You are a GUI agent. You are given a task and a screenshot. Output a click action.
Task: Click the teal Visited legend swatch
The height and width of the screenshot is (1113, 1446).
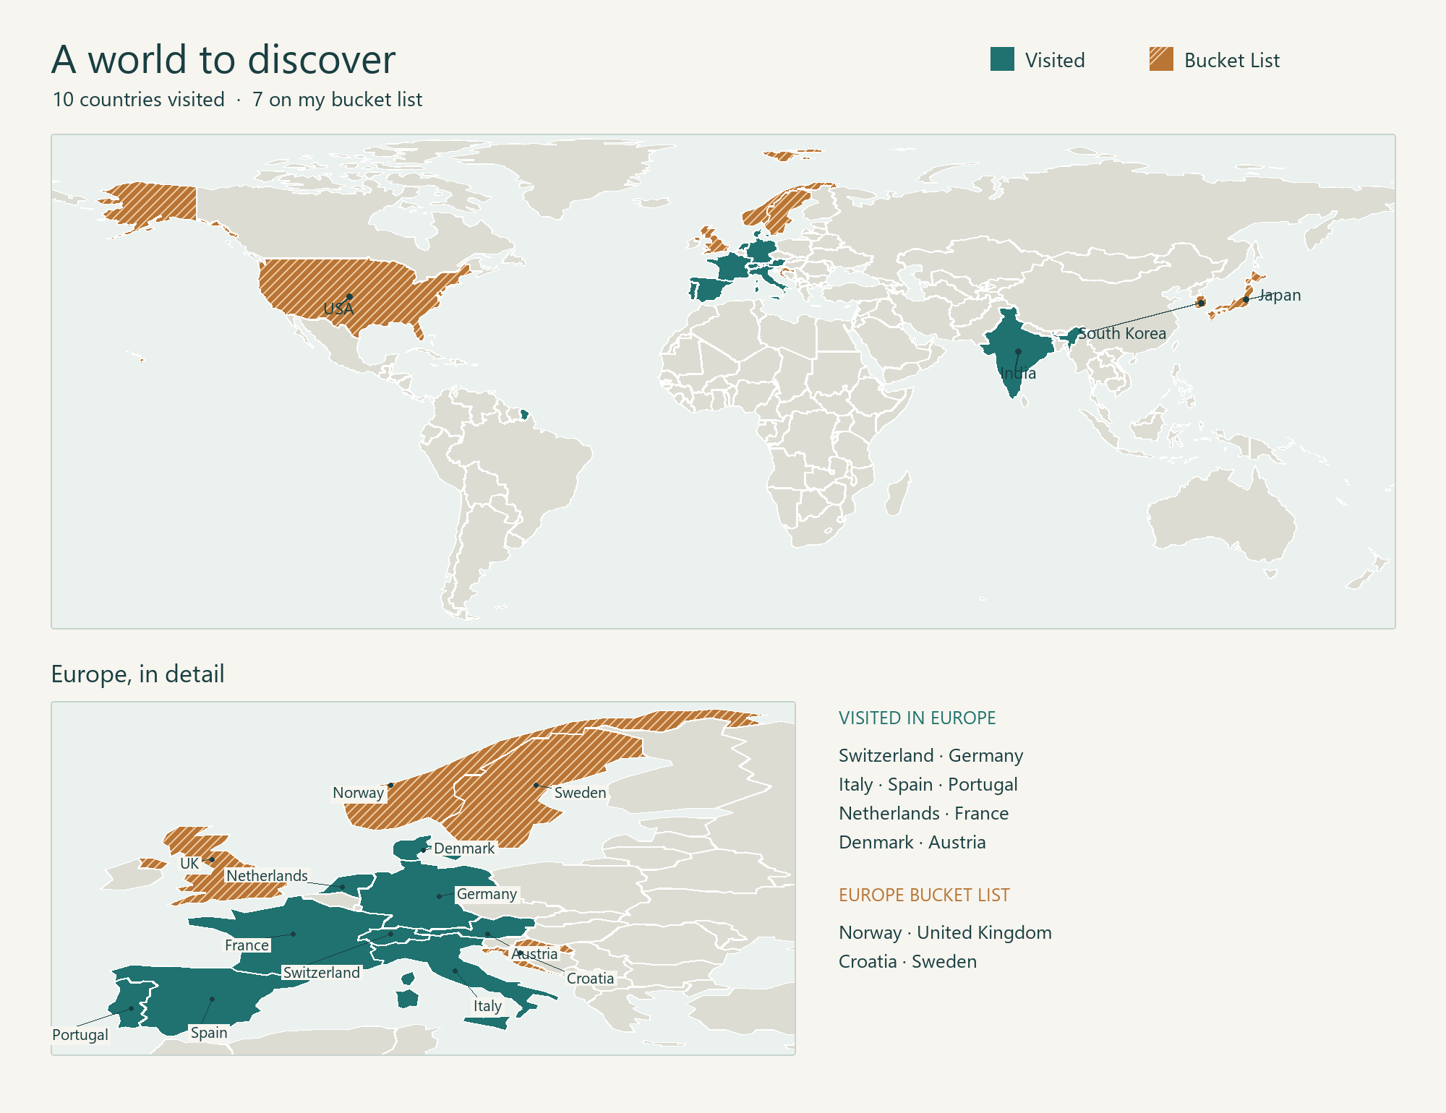1002,59
